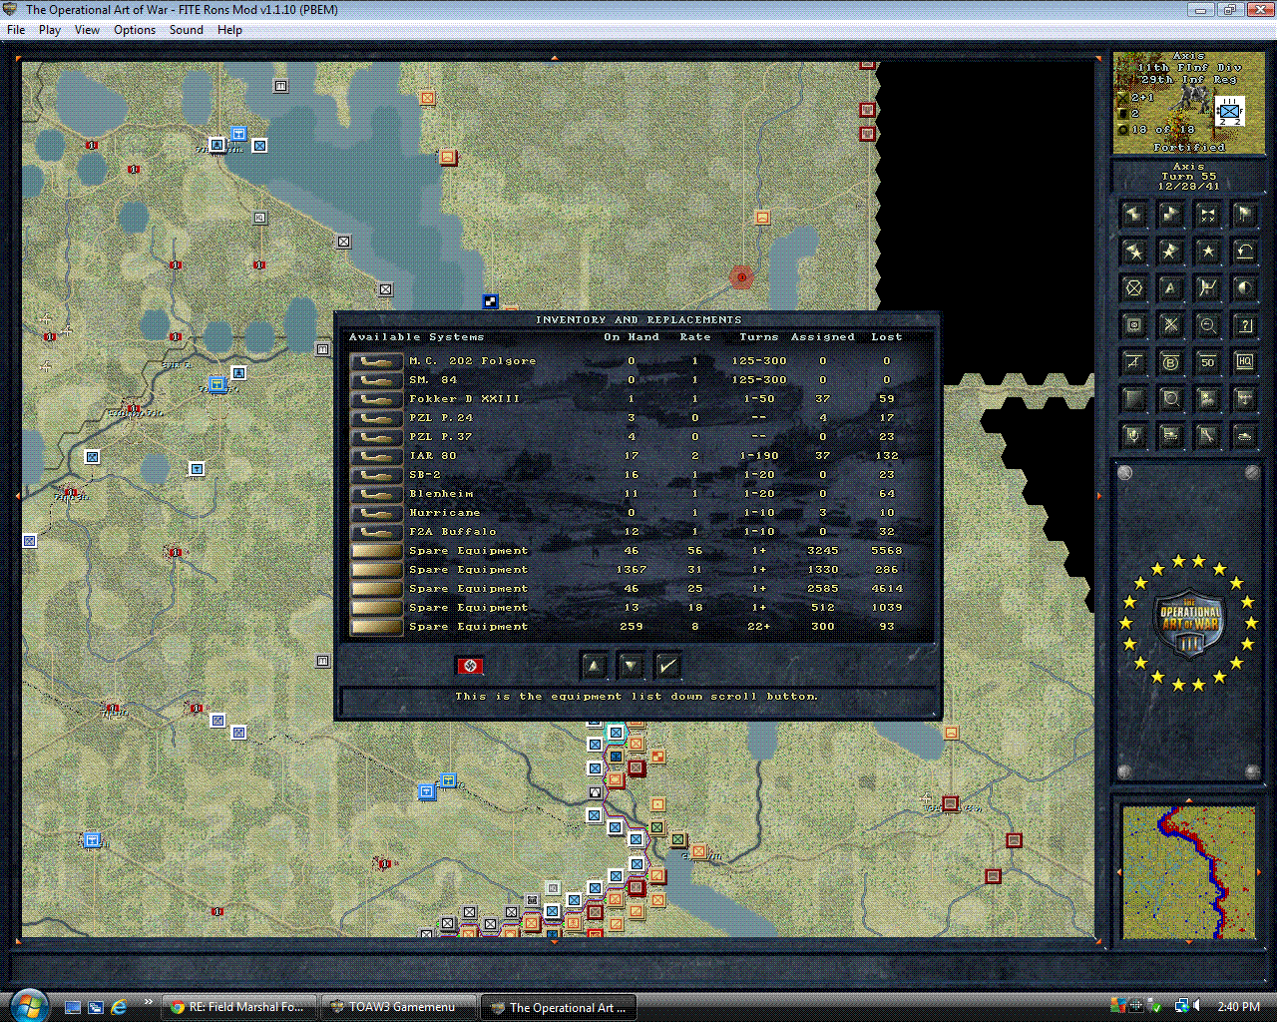Click the letter A control button

pyautogui.click(x=1170, y=287)
